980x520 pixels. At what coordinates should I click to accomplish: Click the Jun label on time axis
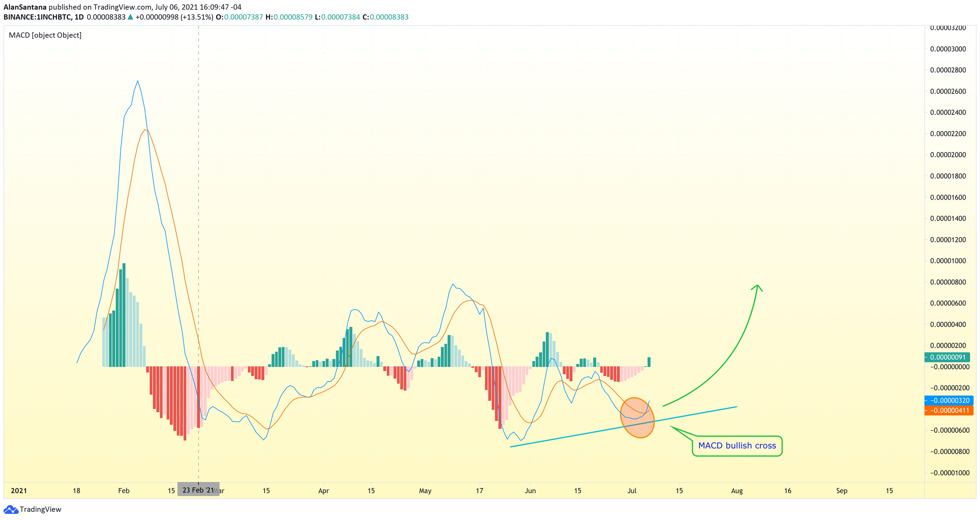point(530,491)
